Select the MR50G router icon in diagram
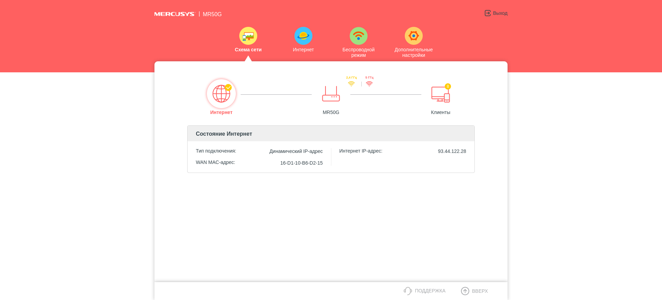 331,94
